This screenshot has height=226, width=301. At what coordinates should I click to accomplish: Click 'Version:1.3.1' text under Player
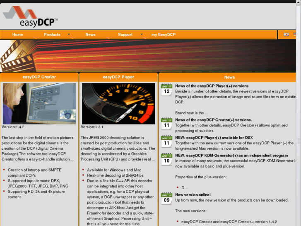(x=92, y=127)
